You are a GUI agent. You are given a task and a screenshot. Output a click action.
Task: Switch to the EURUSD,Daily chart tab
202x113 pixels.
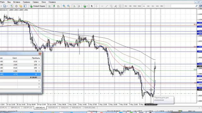point(90,108)
